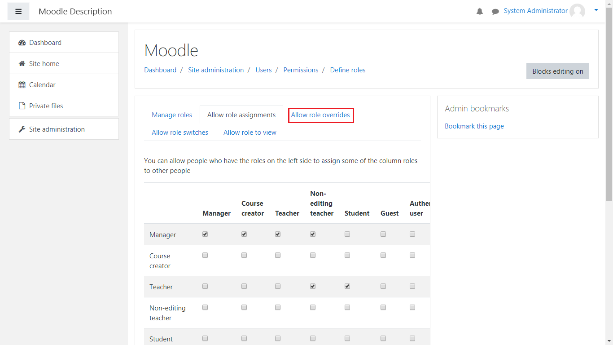Open the messages speech bubble icon

(x=495, y=12)
